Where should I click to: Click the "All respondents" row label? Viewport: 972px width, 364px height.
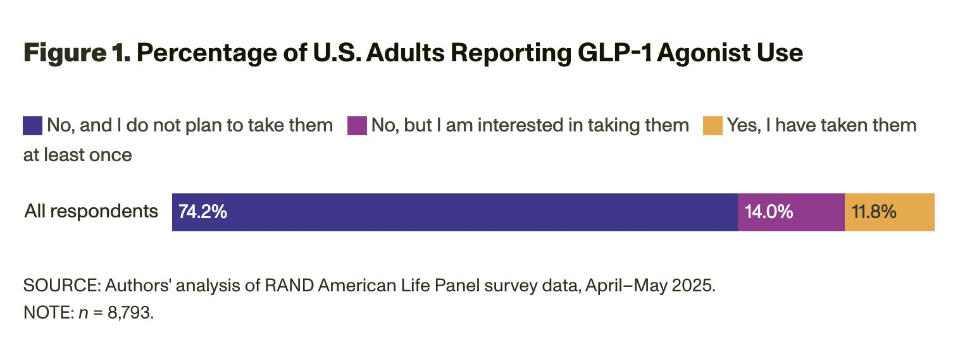click(x=91, y=211)
